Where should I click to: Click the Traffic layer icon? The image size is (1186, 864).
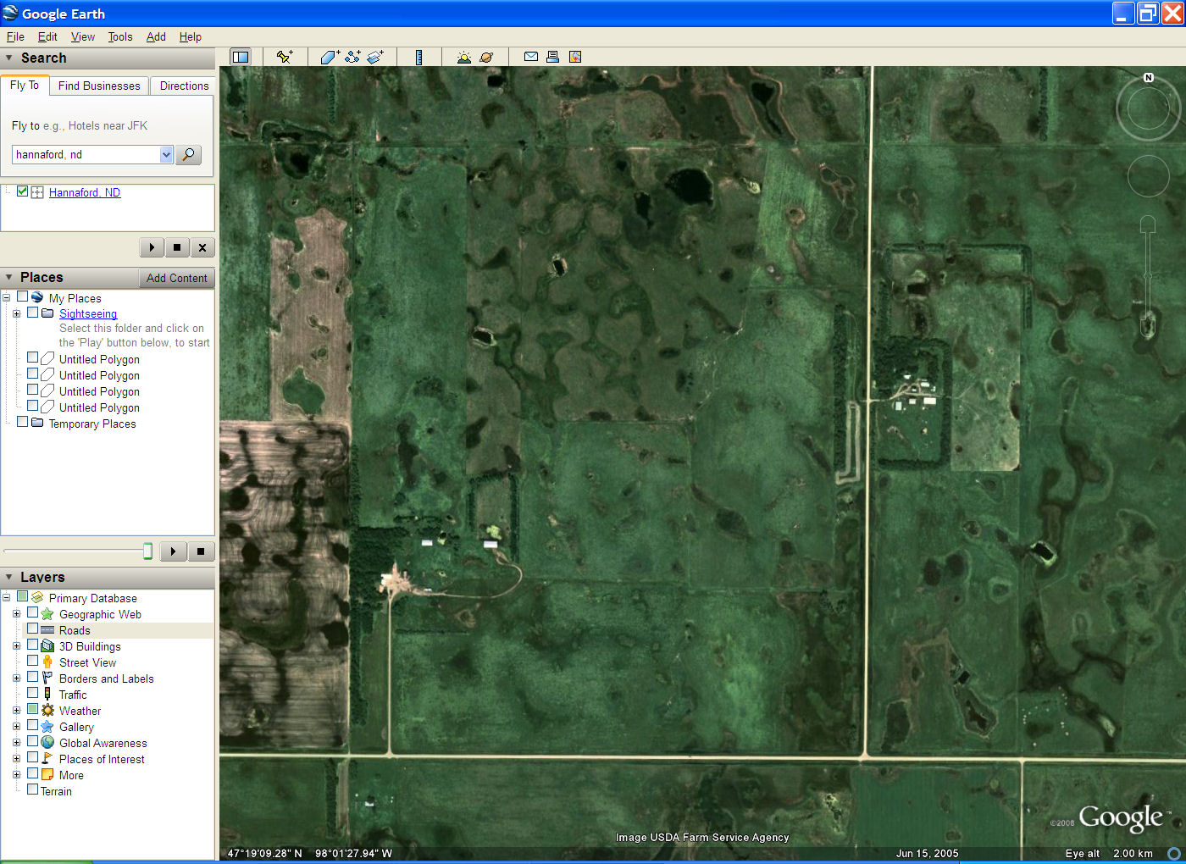47,695
